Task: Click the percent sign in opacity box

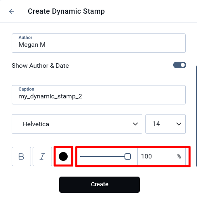Action: coord(179,156)
